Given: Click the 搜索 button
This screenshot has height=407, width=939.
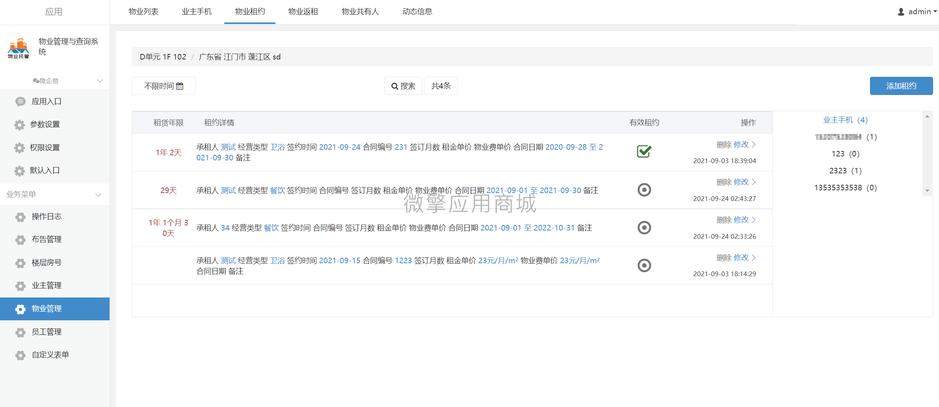Looking at the screenshot, I should click(403, 86).
